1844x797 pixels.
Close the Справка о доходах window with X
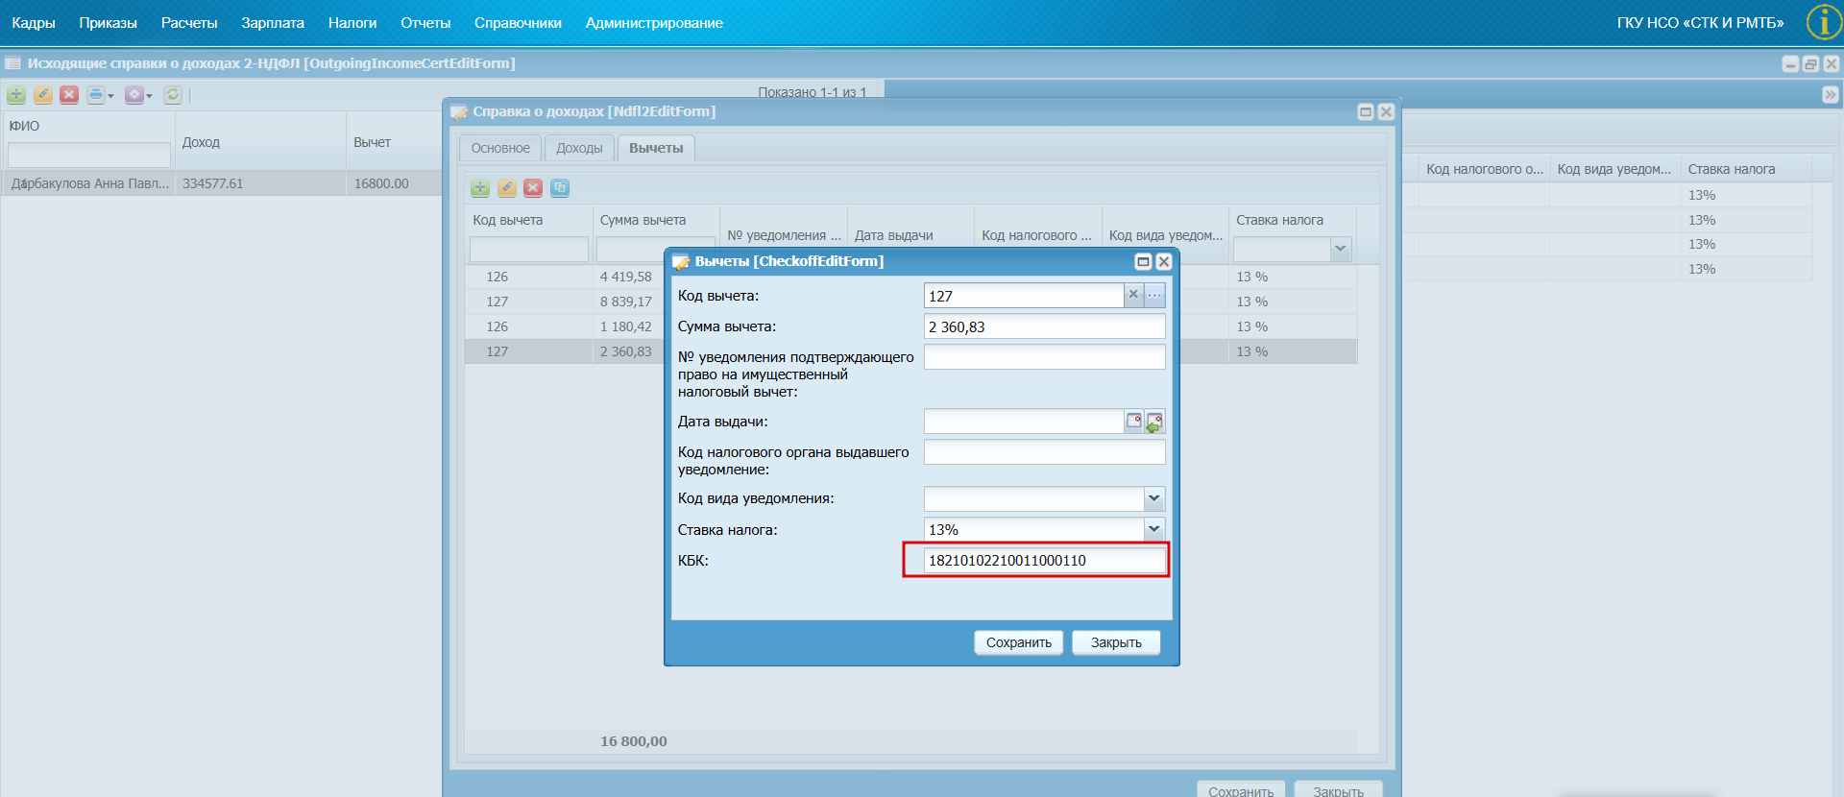(x=1386, y=111)
